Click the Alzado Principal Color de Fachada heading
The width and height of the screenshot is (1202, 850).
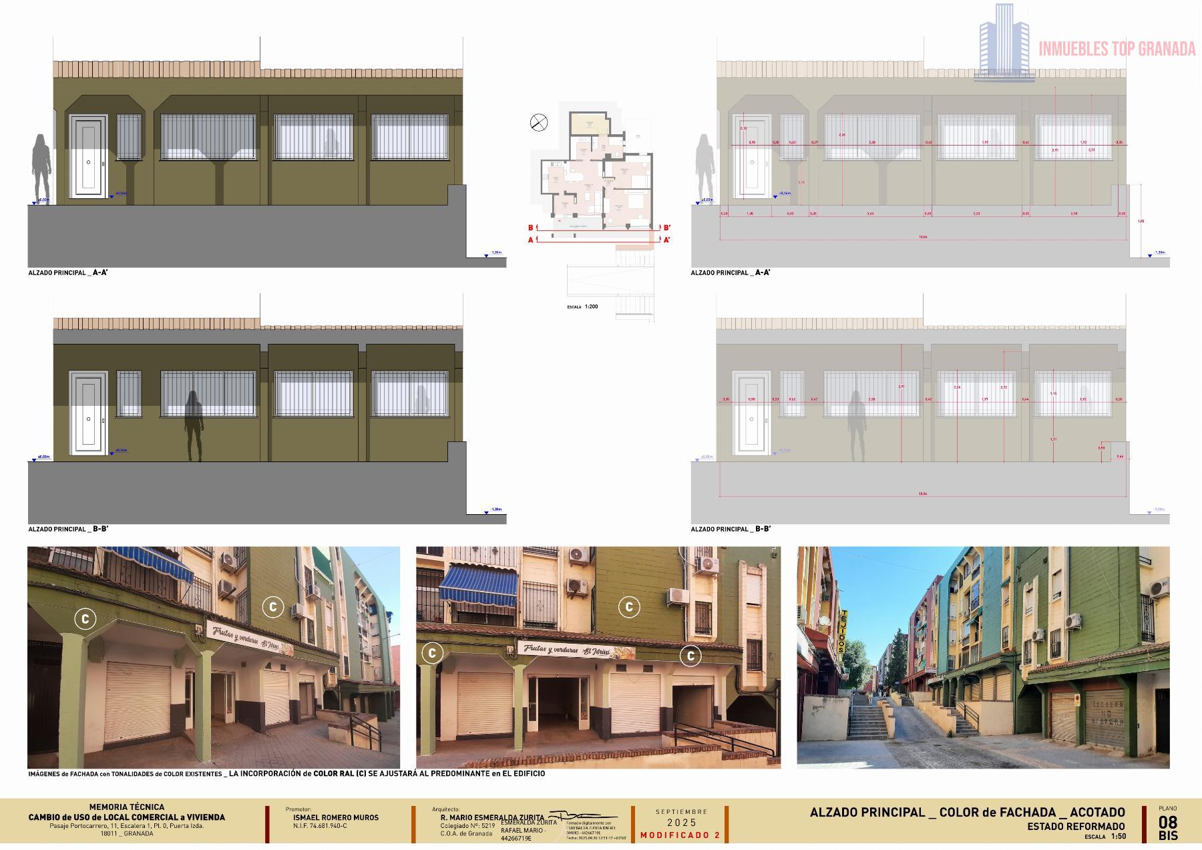(967, 813)
